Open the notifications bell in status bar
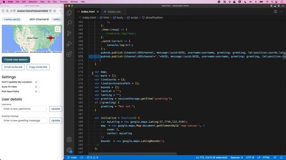Screen dimensions: 286x160 281,157
